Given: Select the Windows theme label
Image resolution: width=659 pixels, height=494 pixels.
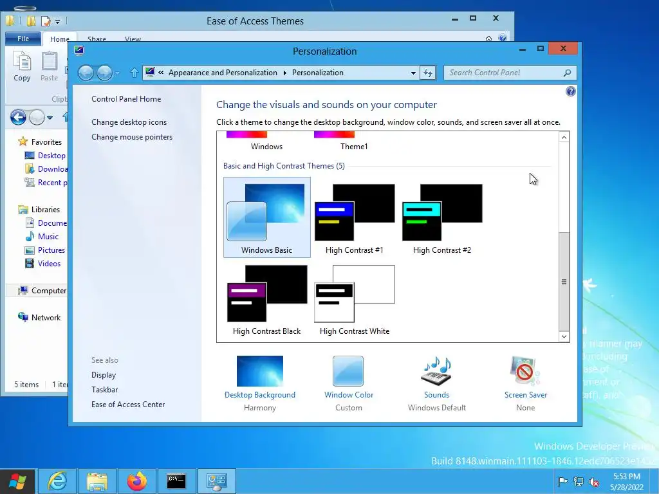Looking at the screenshot, I should coord(266,147).
